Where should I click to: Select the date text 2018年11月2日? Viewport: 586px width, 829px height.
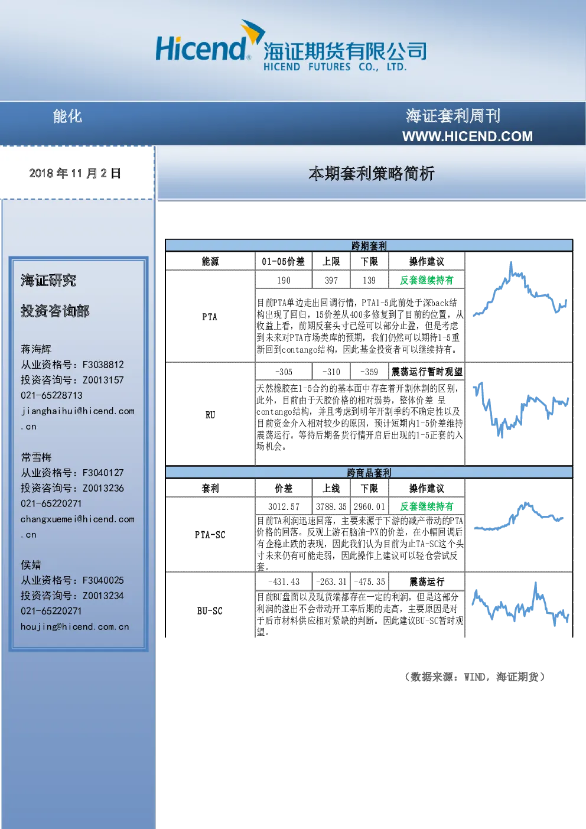pos(75,173)
